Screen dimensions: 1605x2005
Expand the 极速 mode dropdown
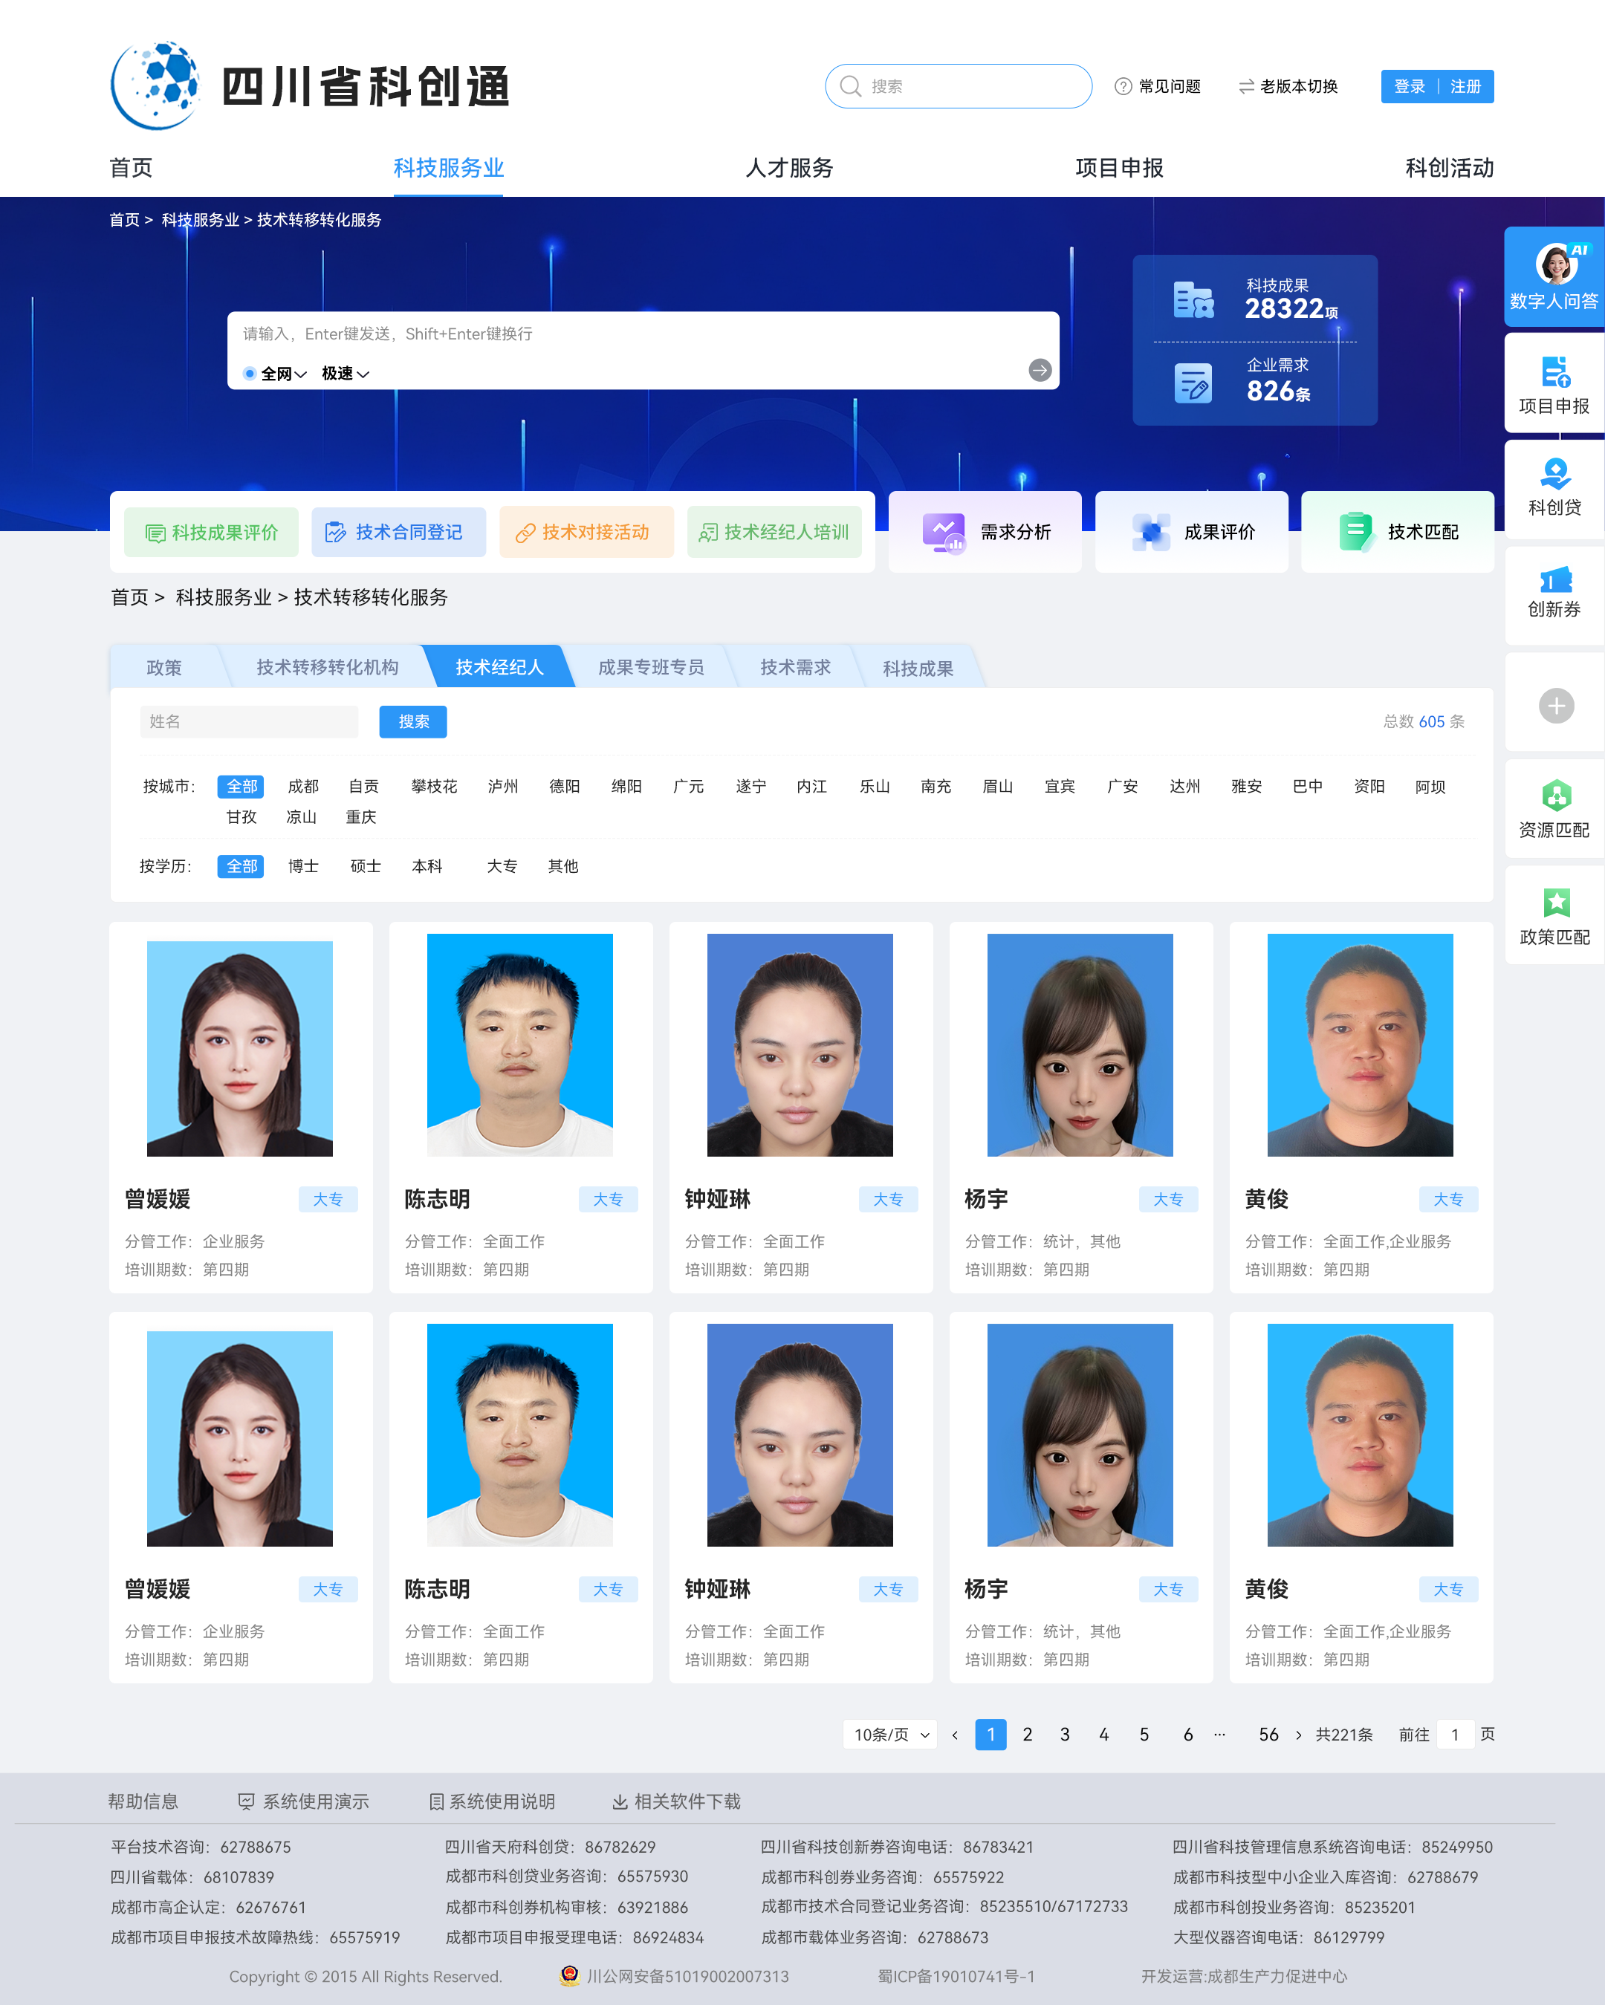point(346,374)
